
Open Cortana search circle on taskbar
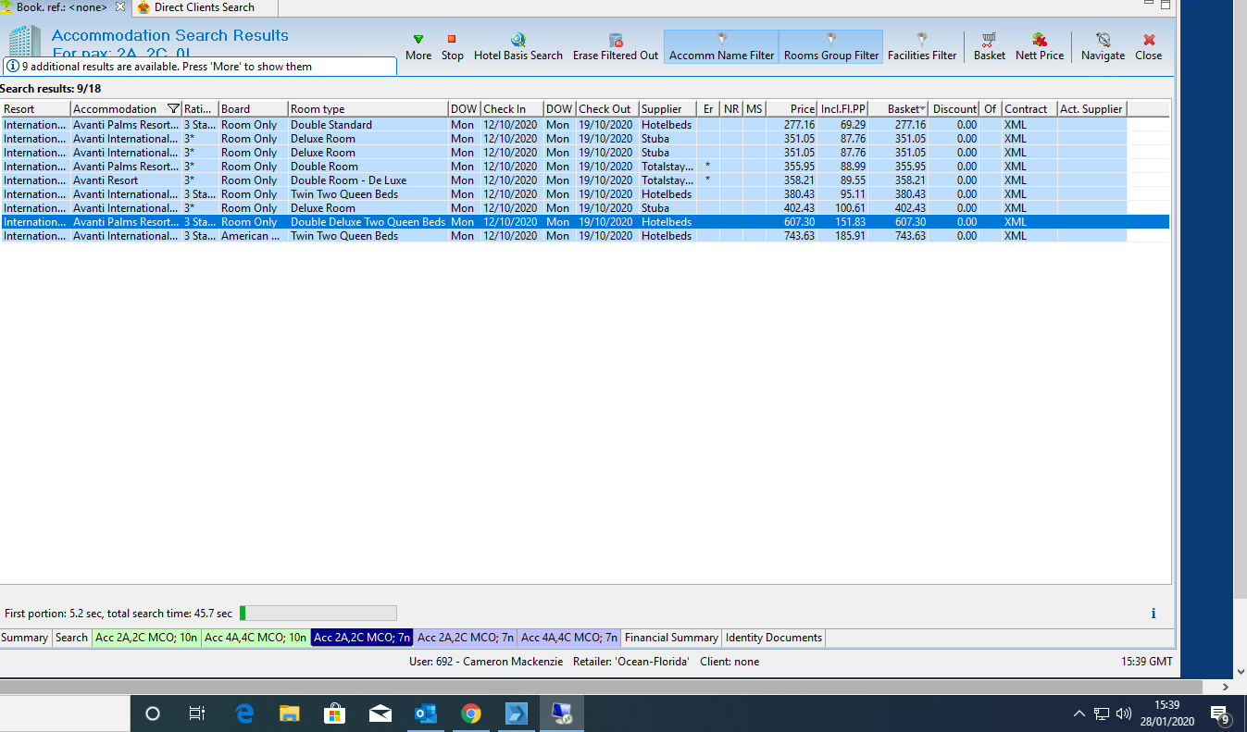[153, 713]
